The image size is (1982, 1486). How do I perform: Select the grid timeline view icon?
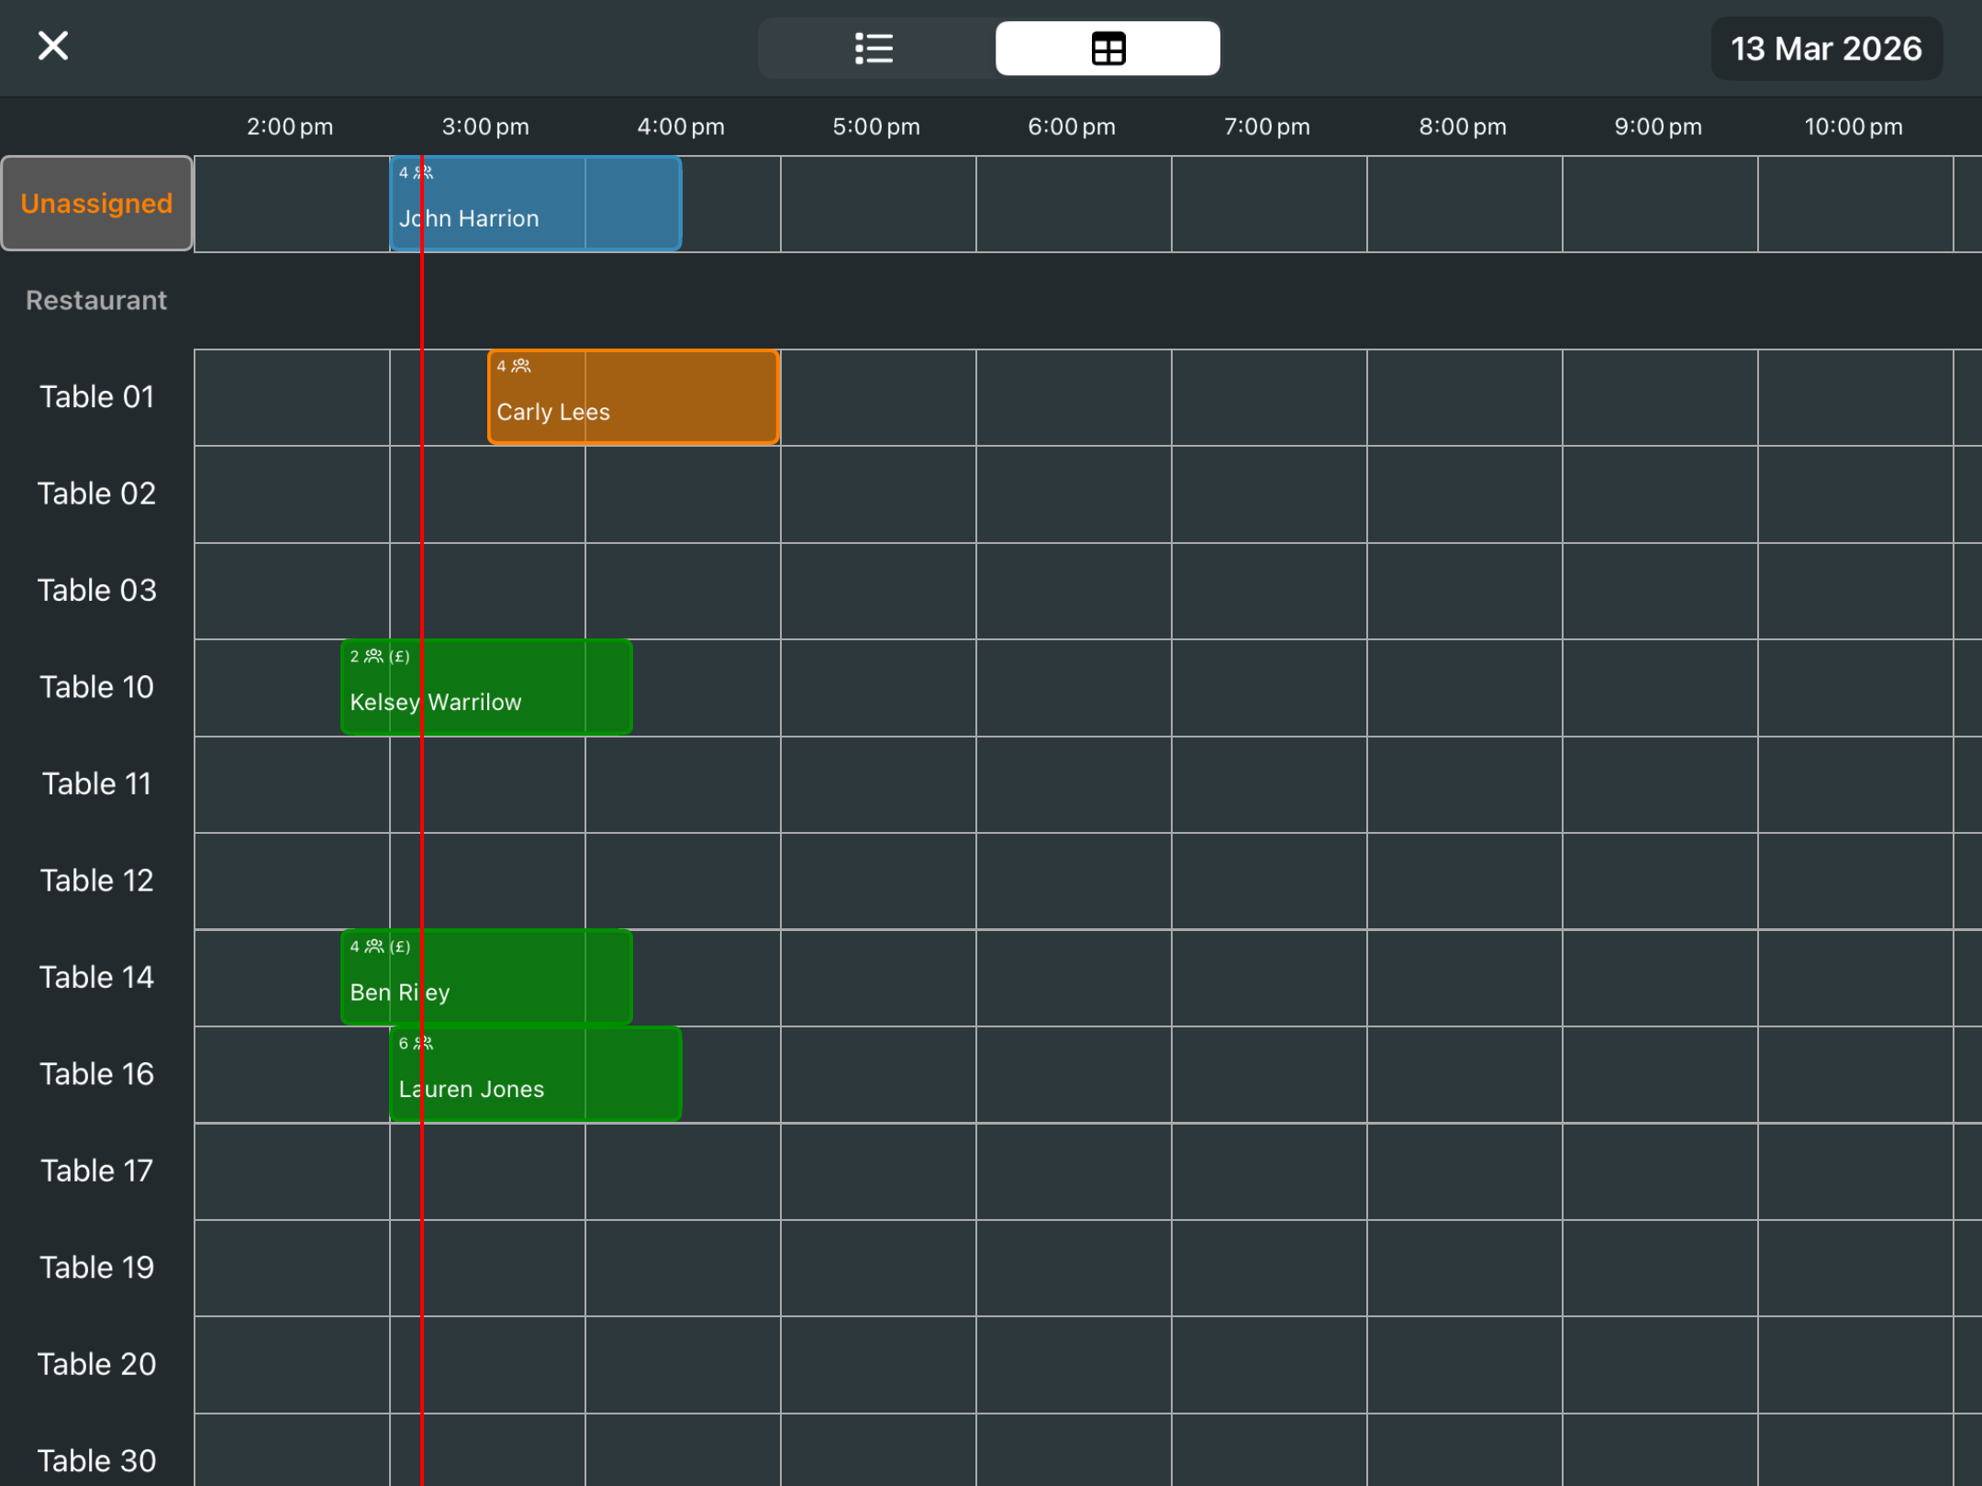pos(1107,49)
